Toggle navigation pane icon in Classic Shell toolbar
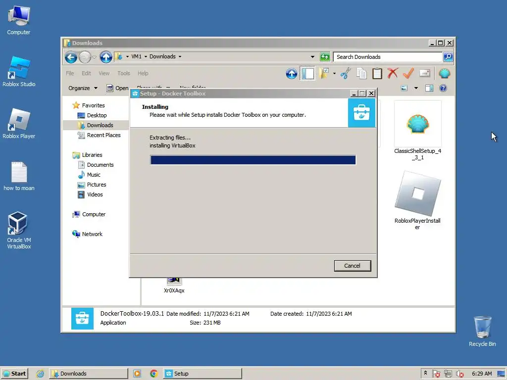The width and height of the screenshot is (507, 380). tap(307, 74)
